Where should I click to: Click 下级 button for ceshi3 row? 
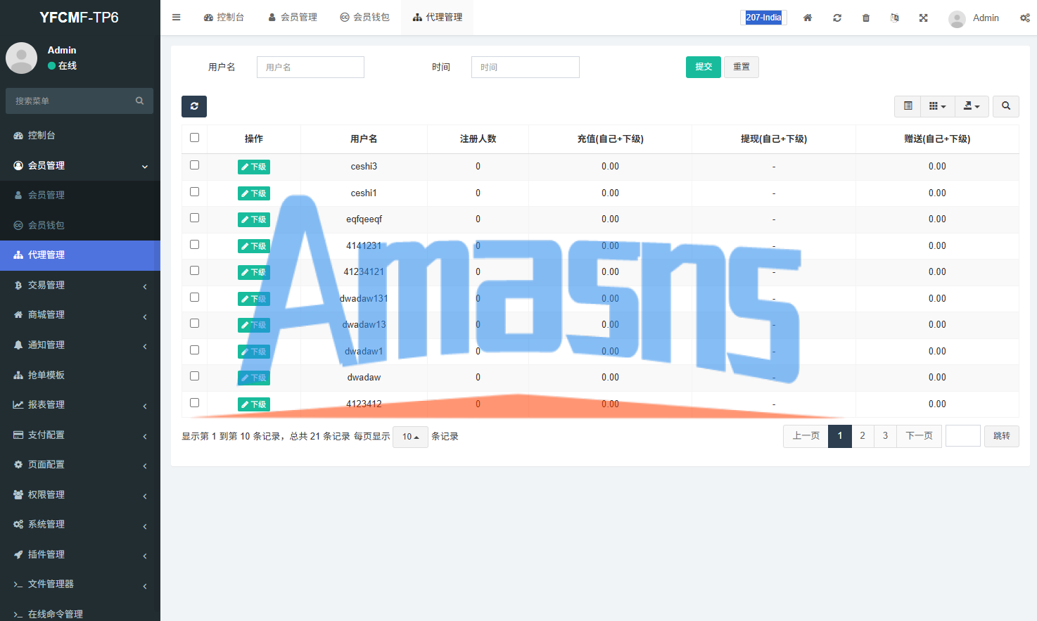click(x=254, y=167)
